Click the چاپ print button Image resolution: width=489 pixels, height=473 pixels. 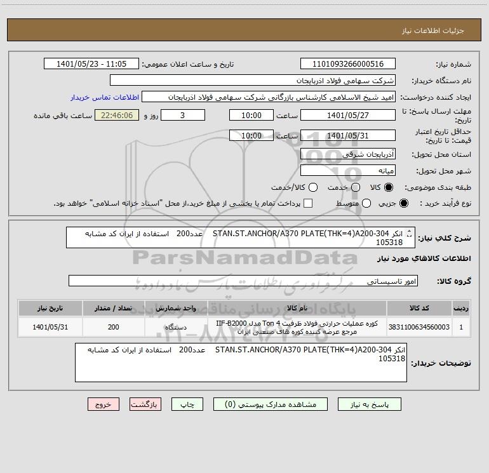tap(187, 404)
